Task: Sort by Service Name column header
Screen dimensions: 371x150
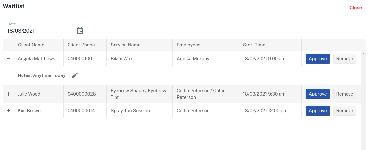Action: pos(125,45)
